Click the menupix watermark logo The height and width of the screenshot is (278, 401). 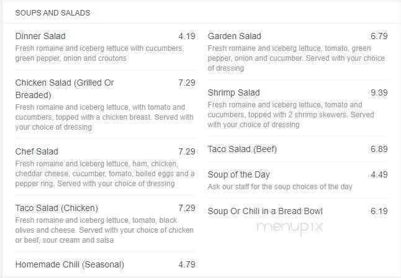290,227
